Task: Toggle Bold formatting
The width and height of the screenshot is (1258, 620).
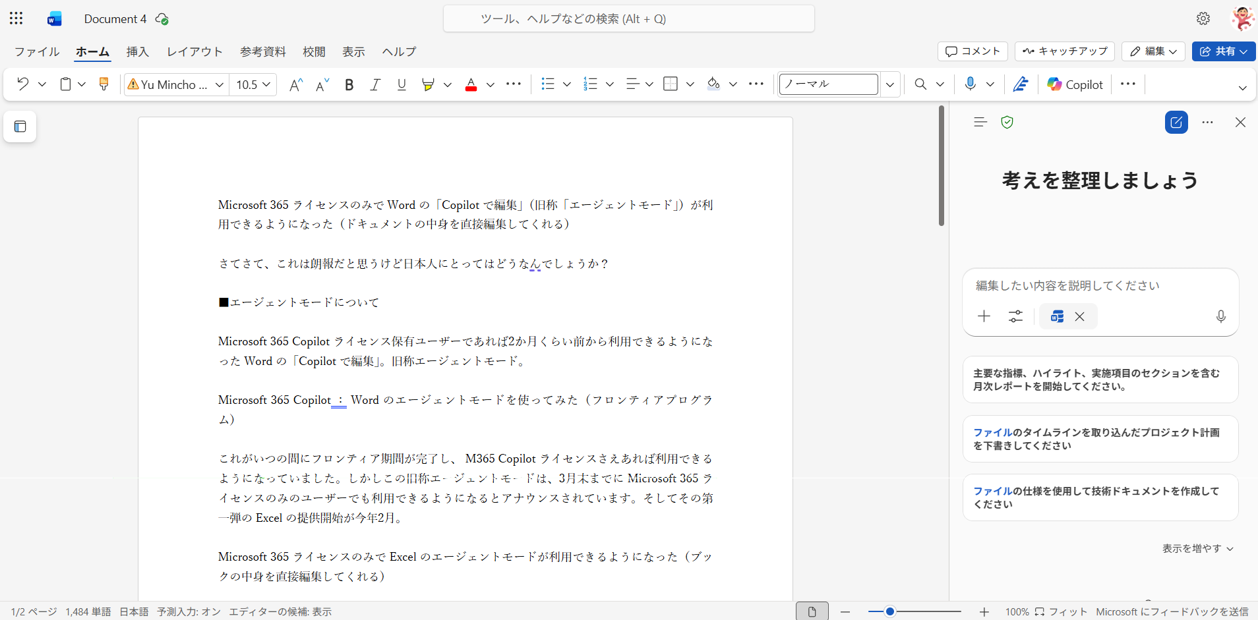Action: pos(349,84)
